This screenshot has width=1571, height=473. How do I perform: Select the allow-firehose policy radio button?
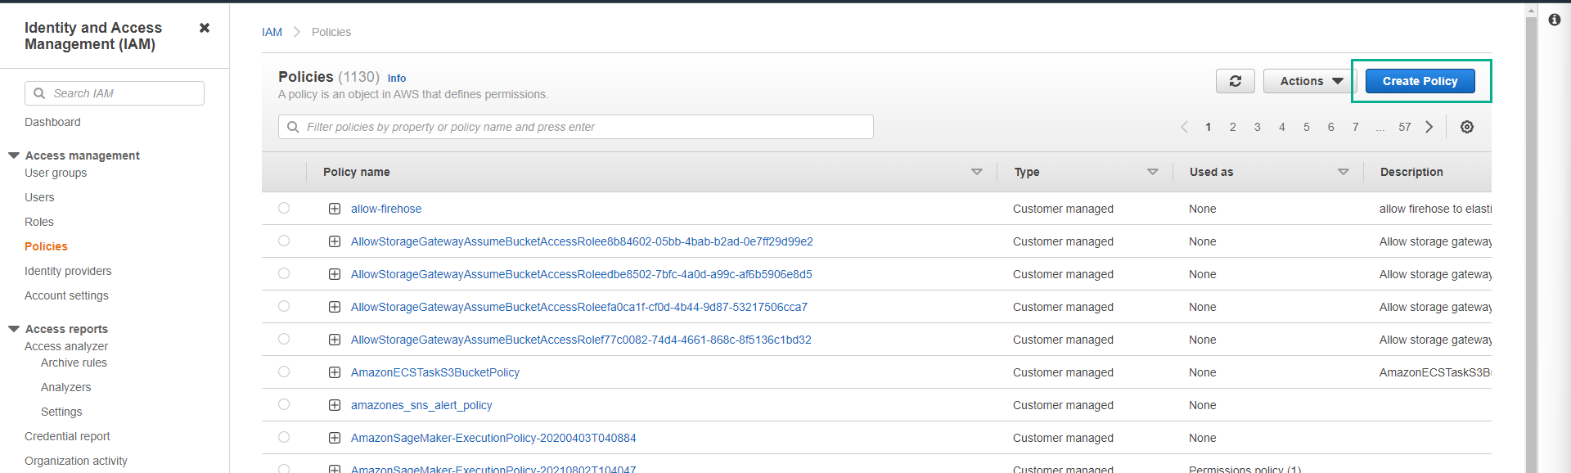click(284, 208)
